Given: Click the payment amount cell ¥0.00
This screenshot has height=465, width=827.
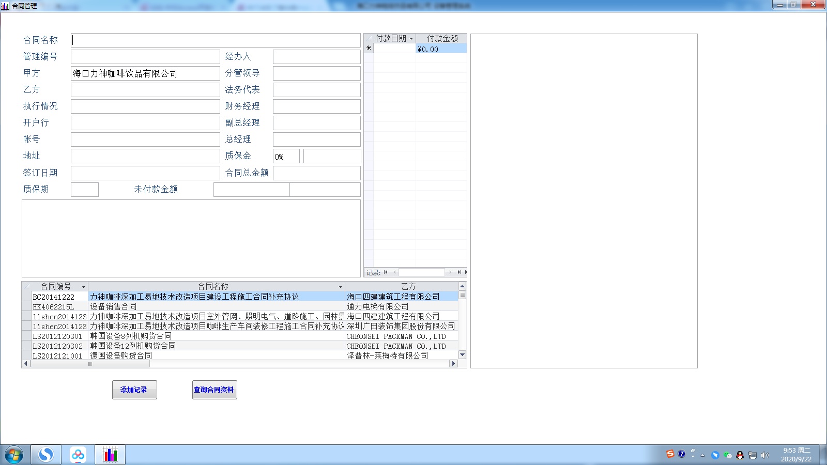Looking at the screenshot, I should pyautogui.click(x=441, y=49).
